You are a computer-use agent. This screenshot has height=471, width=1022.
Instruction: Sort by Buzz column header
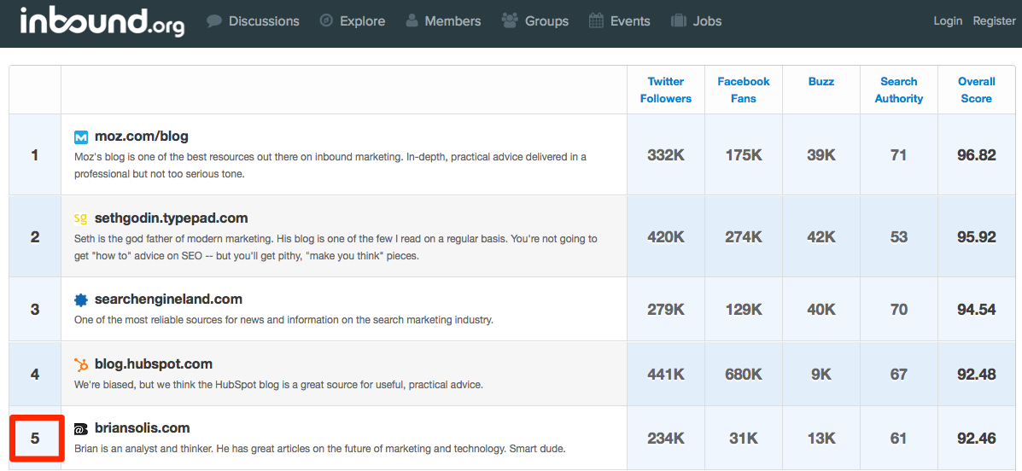tap(821, 81)
